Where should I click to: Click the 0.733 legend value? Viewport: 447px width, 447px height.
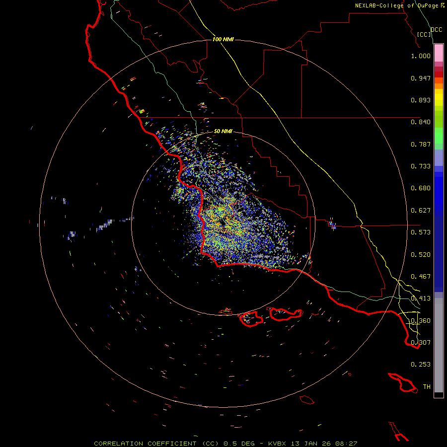(x=421, y=166)
